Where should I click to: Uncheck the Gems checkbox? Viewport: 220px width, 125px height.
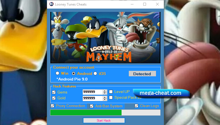[x=54, y=92]
